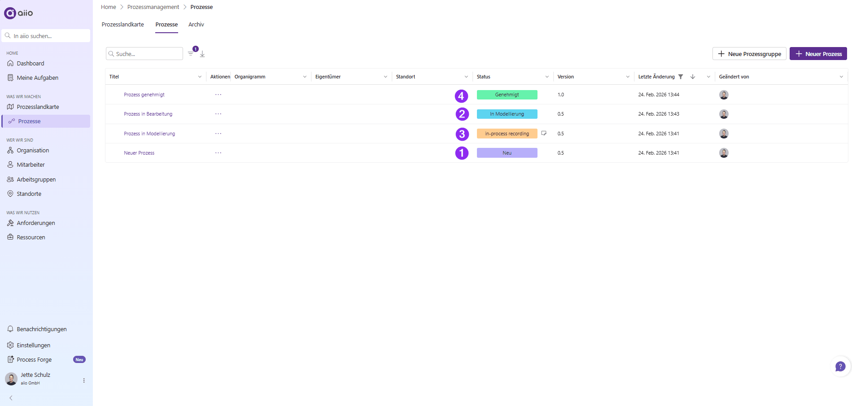Click avatar in the Neuer Prozess row
Screen dimensions: 852x406
pos(724,153)
